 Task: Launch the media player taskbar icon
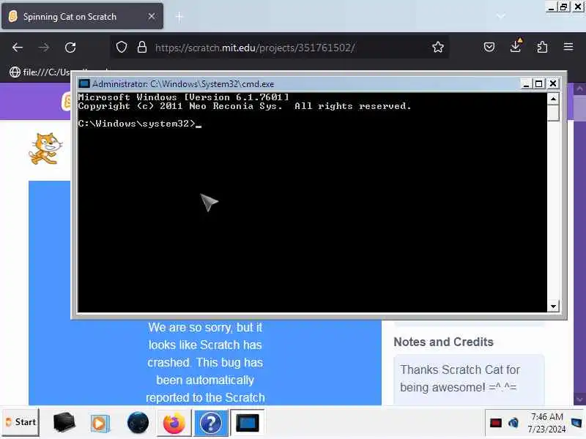(x=100, y=424)
